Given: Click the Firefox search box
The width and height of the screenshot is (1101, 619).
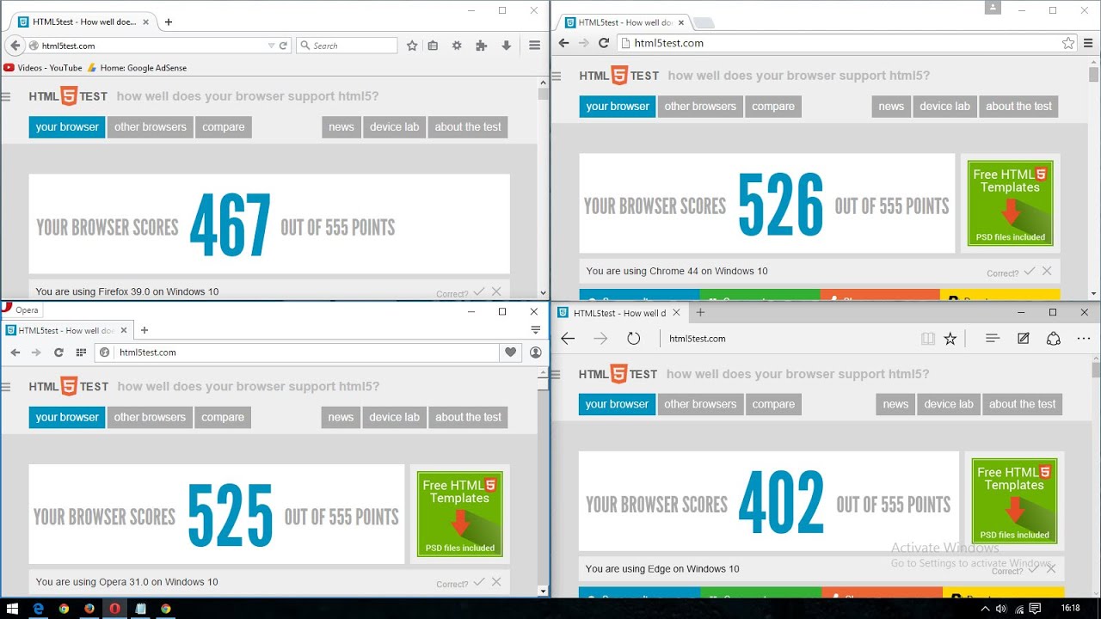Looking at the screenshot, I should point(347,46).
